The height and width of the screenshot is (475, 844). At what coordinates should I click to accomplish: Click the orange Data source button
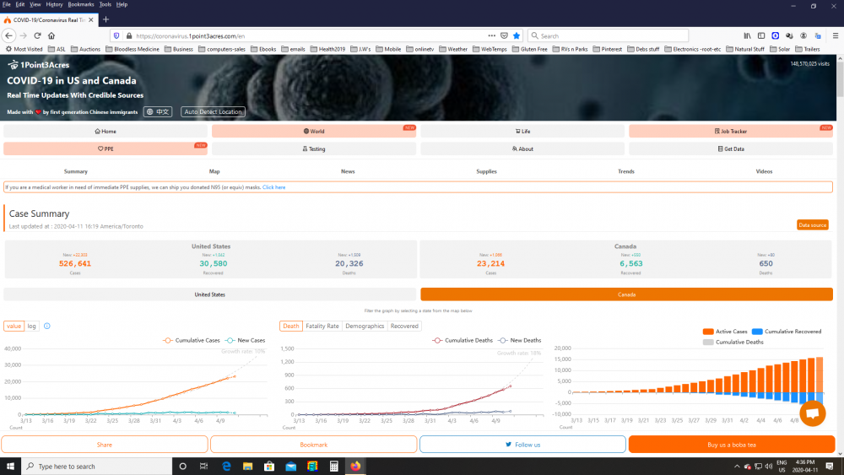click(x=812, y=224)
